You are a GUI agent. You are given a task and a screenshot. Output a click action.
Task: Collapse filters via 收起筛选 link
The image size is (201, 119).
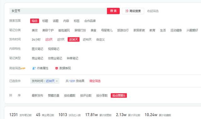click(153, 11)
